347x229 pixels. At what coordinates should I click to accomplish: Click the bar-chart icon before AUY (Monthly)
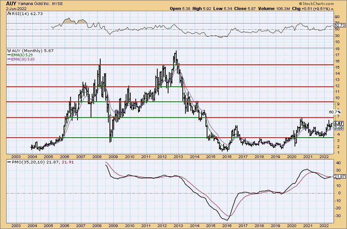pyautogui.click(x=9, y=51)
